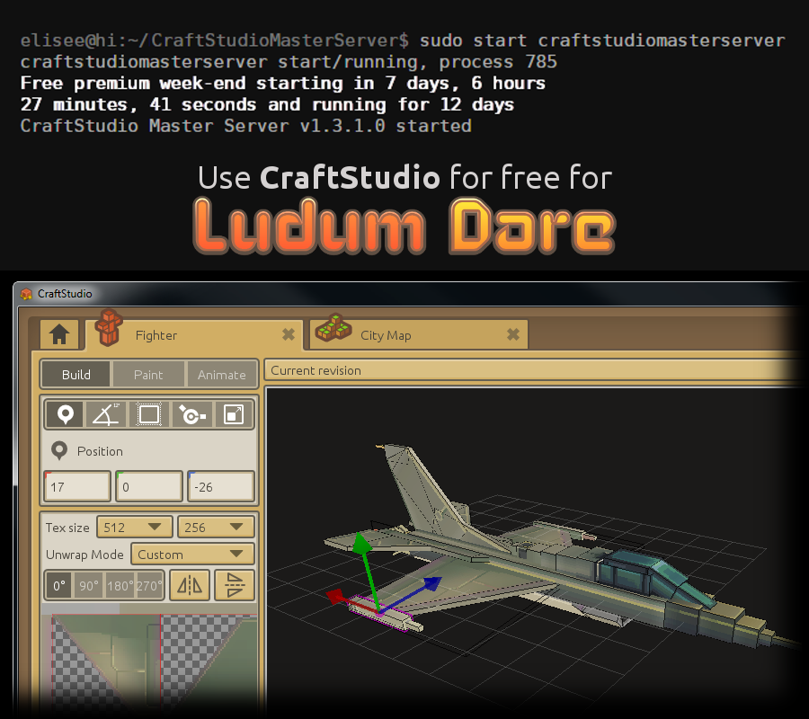Switch to Animate mode

click(x=222, y=375)
